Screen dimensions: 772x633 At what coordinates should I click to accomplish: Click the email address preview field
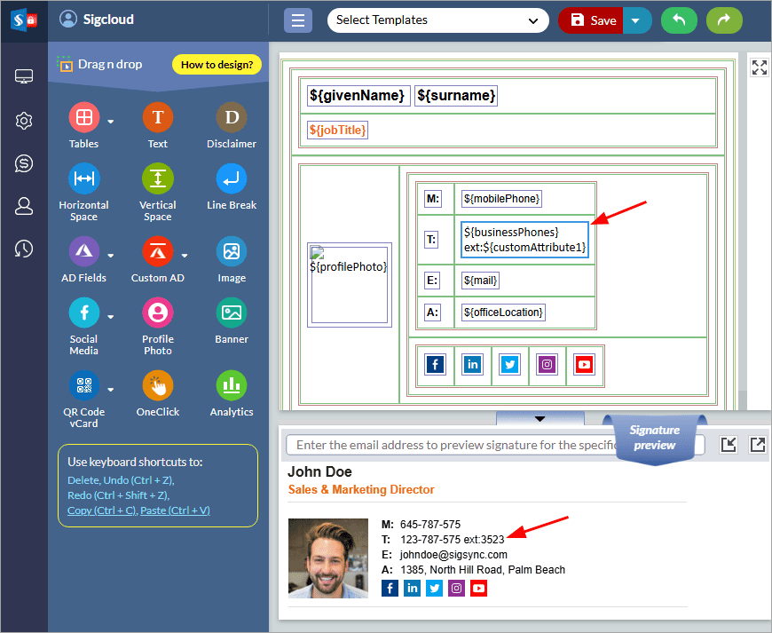[x=453, y=445]
